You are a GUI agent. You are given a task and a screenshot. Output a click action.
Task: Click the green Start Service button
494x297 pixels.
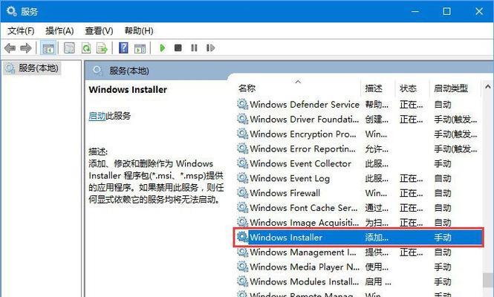[163, 48]
